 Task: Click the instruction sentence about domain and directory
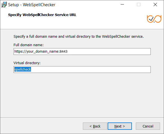pyautogui.click(x=79, y=37)
